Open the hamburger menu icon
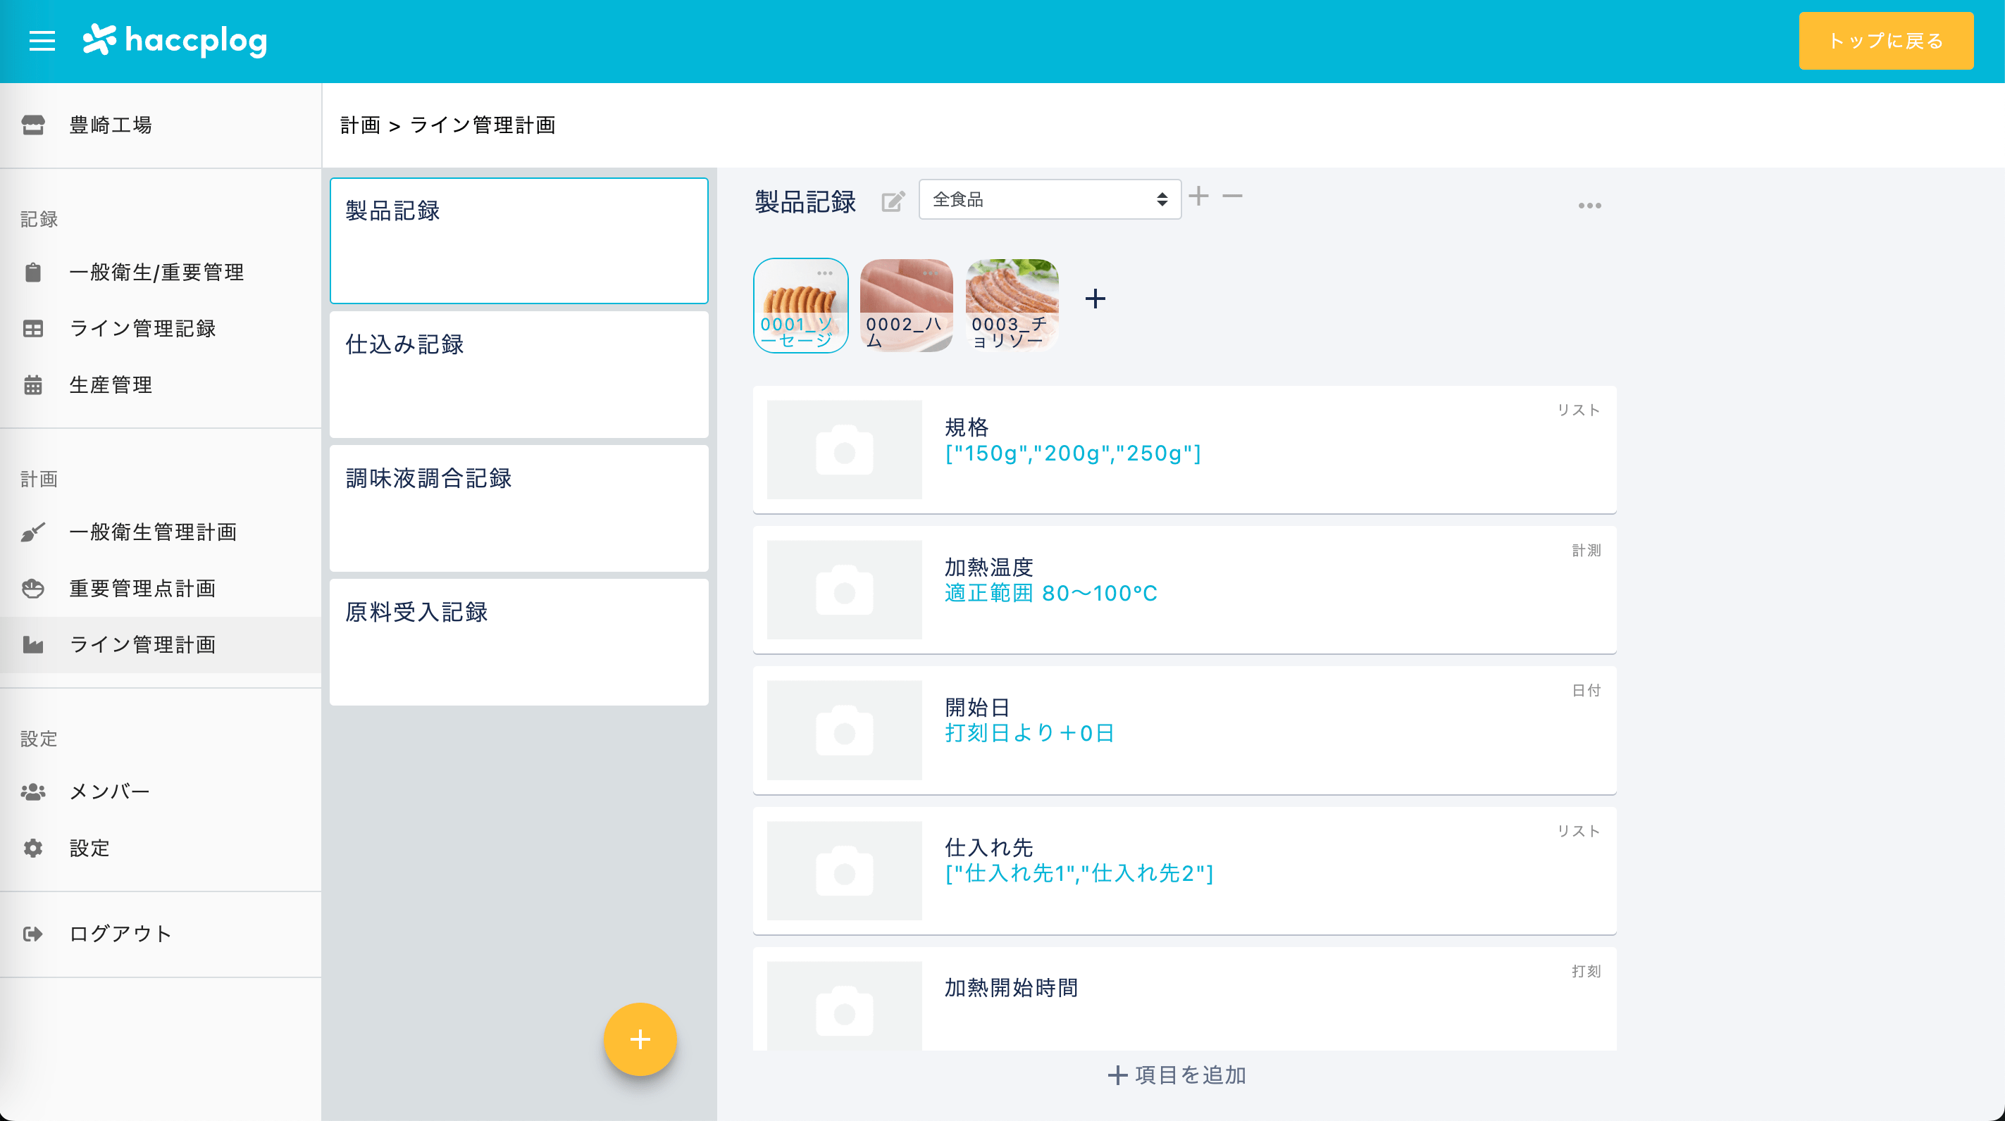2005x1121 pixels. click(42, 40)
